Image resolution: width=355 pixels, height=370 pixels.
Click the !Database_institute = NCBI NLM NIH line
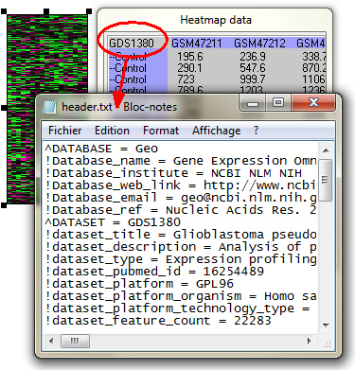coord(173,173)
